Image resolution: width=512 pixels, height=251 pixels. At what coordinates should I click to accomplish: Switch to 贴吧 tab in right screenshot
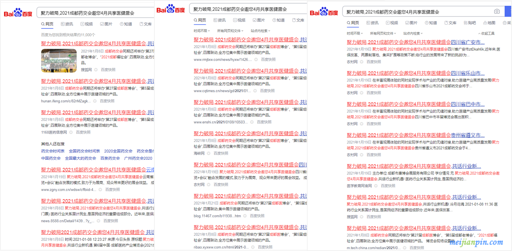[x=470, y=23]
